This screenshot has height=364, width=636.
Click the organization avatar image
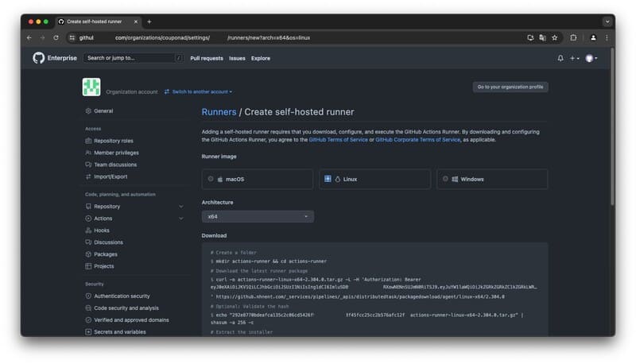pyautogui.click(x=91, y=87)
